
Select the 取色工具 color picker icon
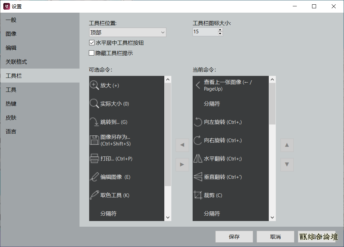(x=94, y=195)
